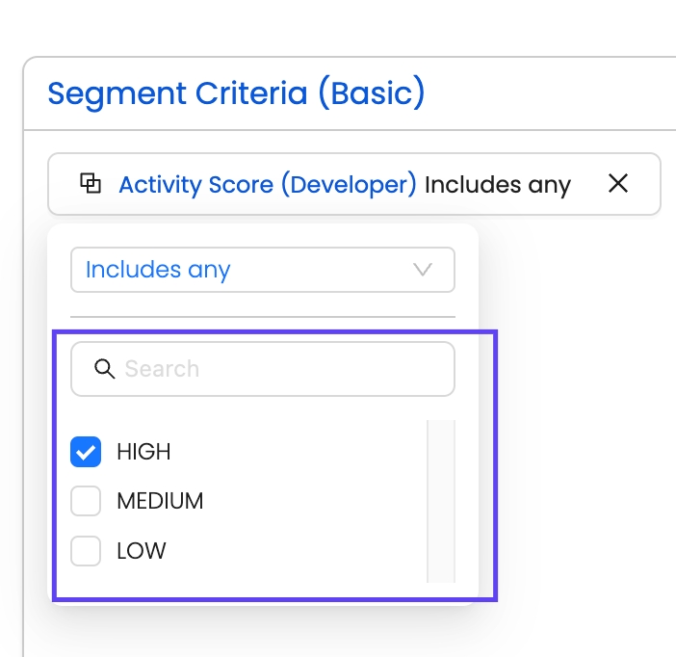The image size is (676, 657).
Task: Enable the LOW checkbox
Action: click(86, 551)
